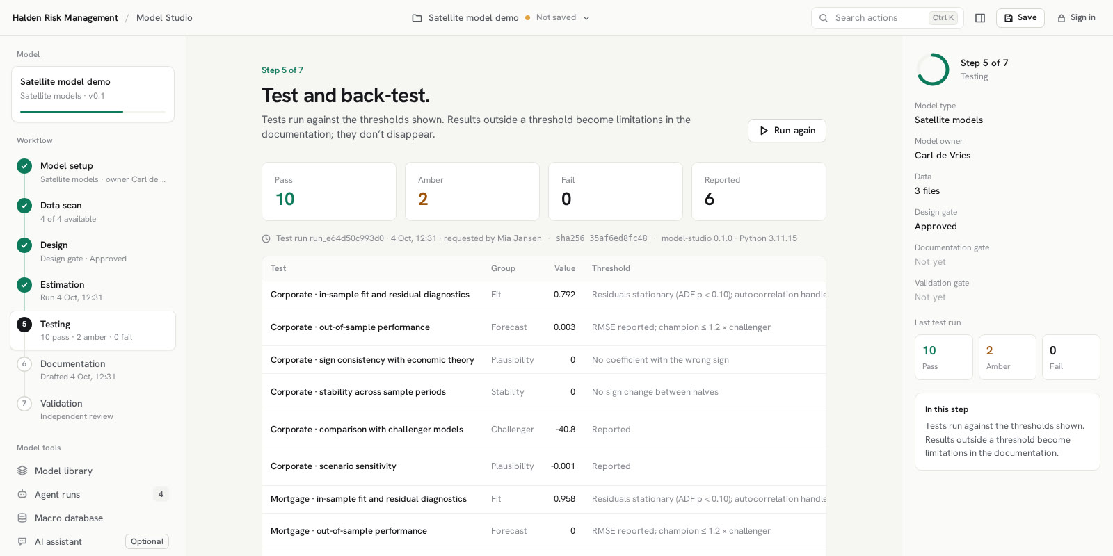The width and height of the screenshot is (1113, 556).
Task: Click the Optional badge on AI assistant
Action: click(x=147, y=541)
